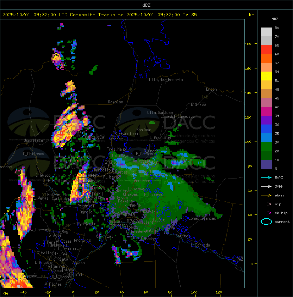This screenshot has height=297, width=293.
Task: Click the 'L_Asuncion' map label
Action: 160,138
